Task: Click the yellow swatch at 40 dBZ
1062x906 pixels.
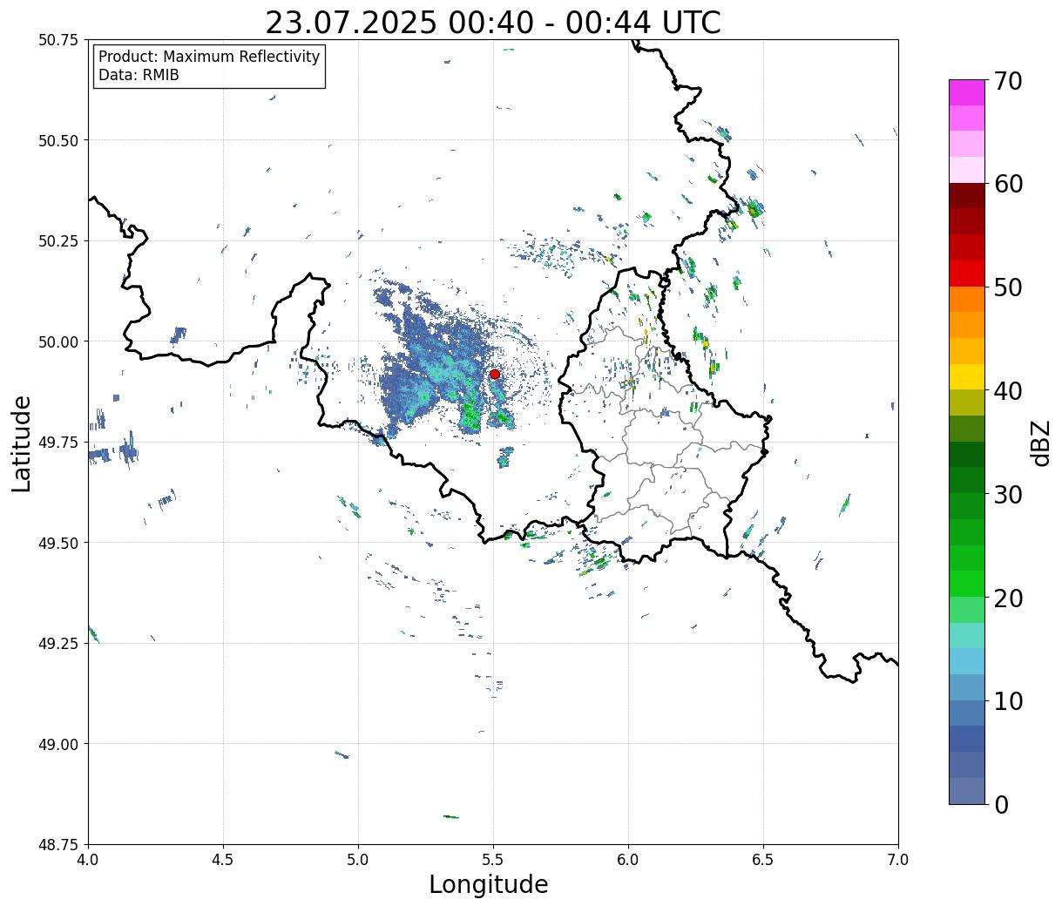Action: coord(967,376)
